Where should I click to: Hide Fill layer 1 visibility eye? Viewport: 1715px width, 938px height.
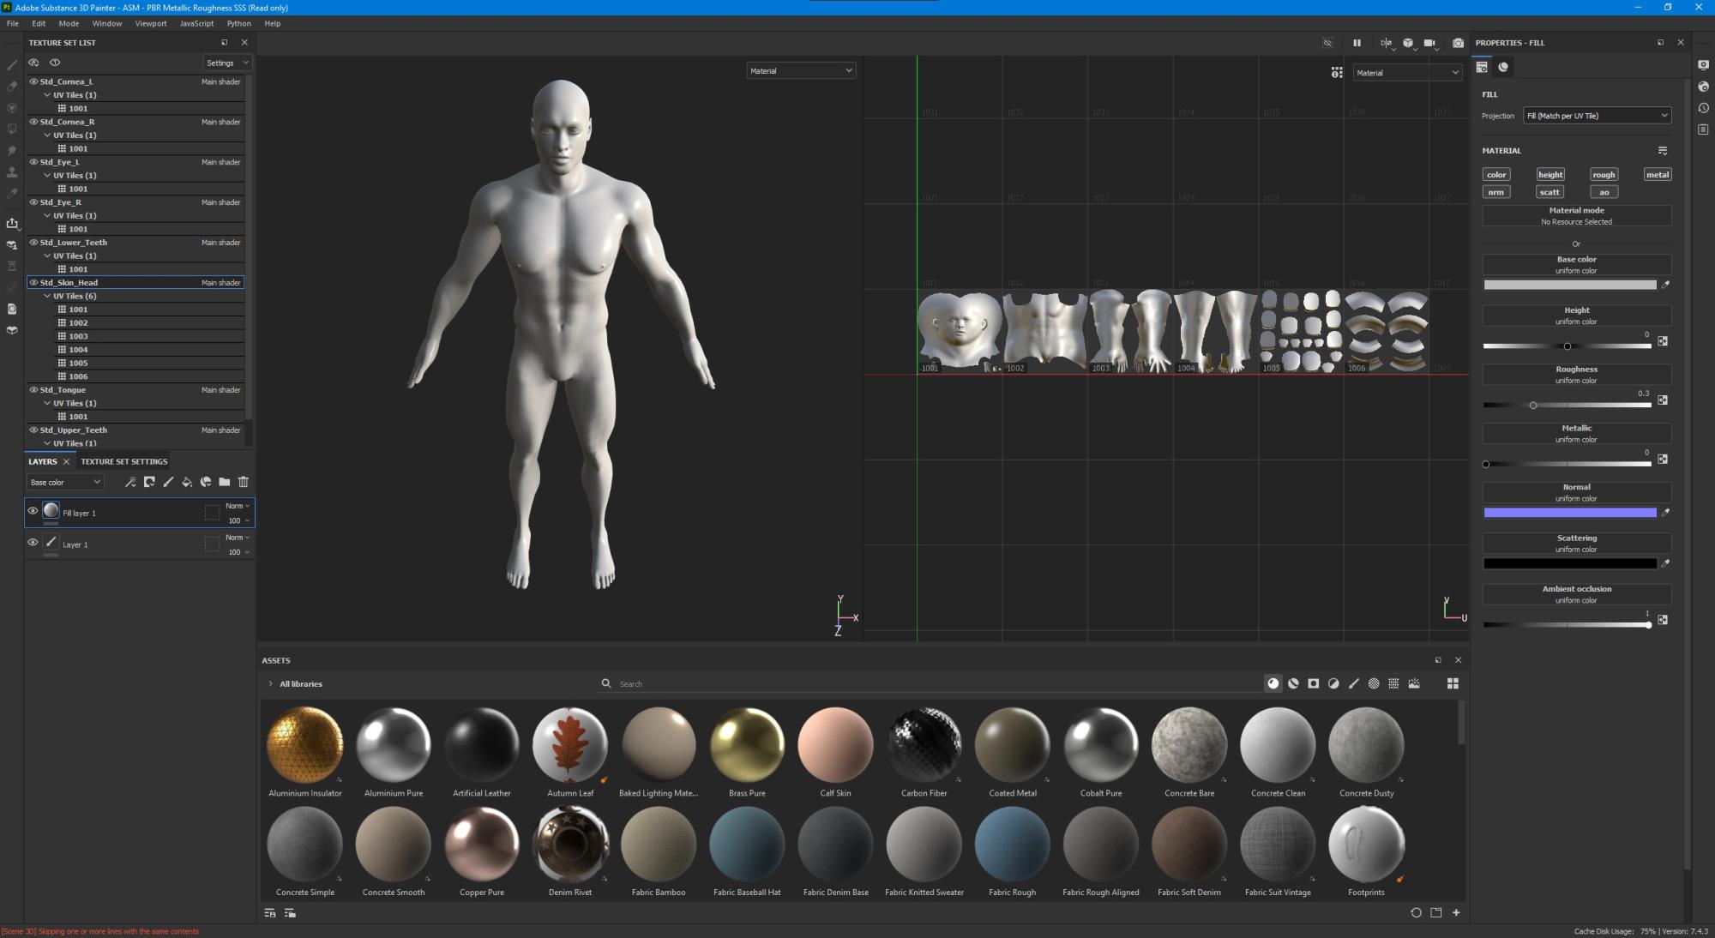coord(33,511)
